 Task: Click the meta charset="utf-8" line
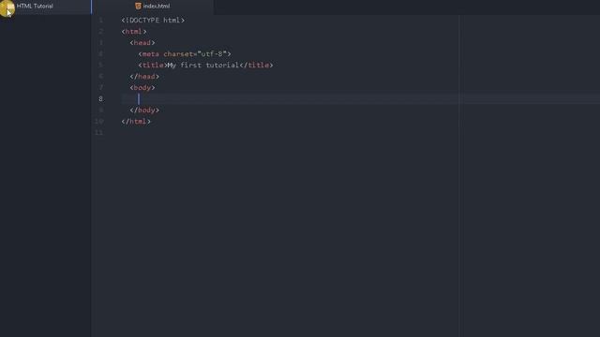185,54
